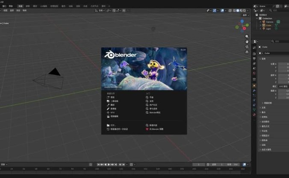Switch perspective/orthographic grid gizmo
The image size is (289, 178).
(247, 52)
